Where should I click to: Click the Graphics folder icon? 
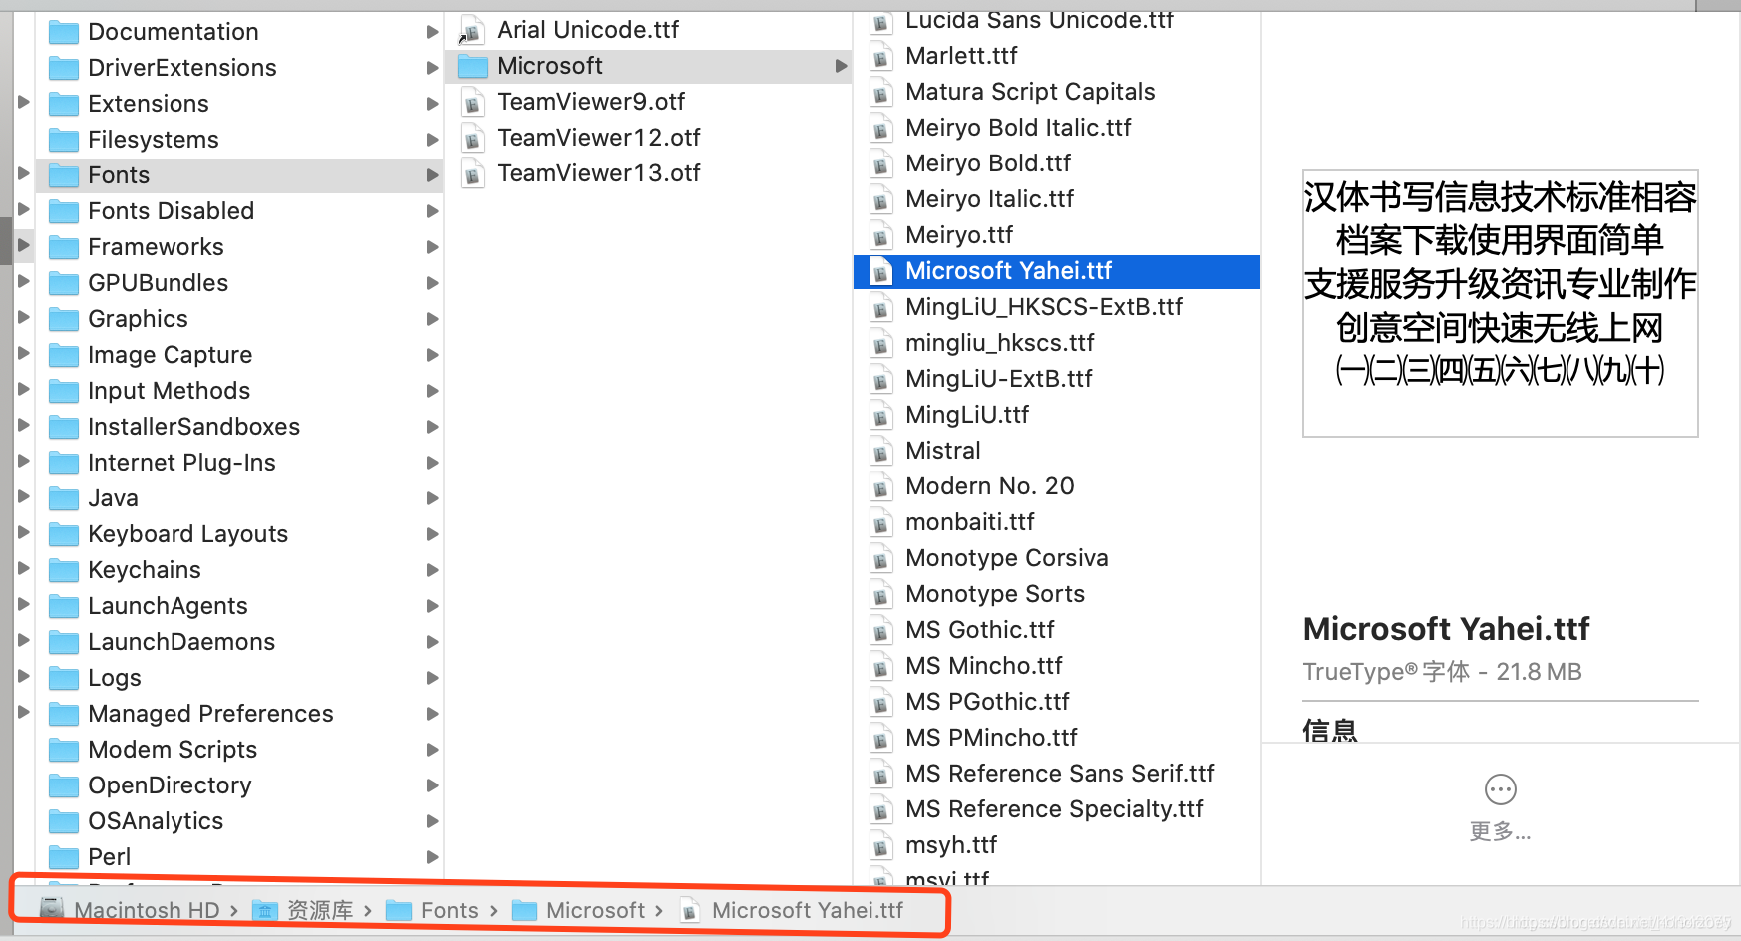coord(64,319)
